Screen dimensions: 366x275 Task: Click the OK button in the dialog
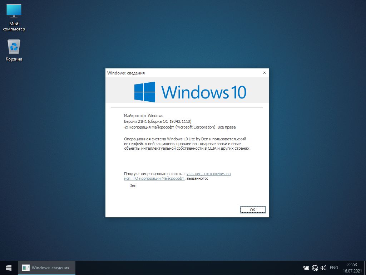pyautogui.click(x=253, y=210)
